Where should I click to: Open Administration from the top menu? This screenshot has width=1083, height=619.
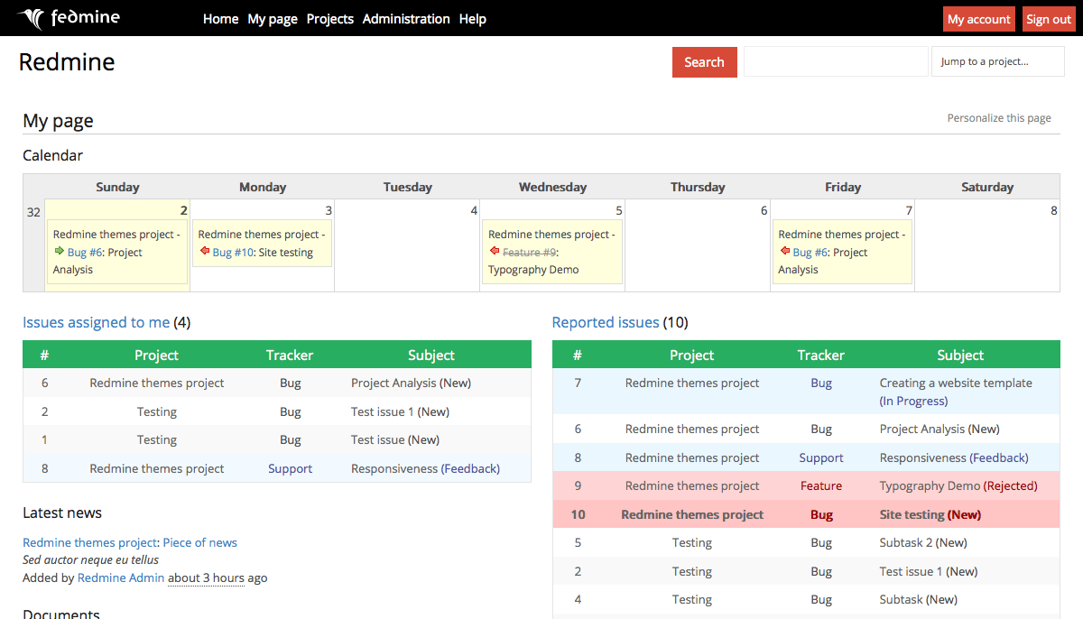coord(406,19)
